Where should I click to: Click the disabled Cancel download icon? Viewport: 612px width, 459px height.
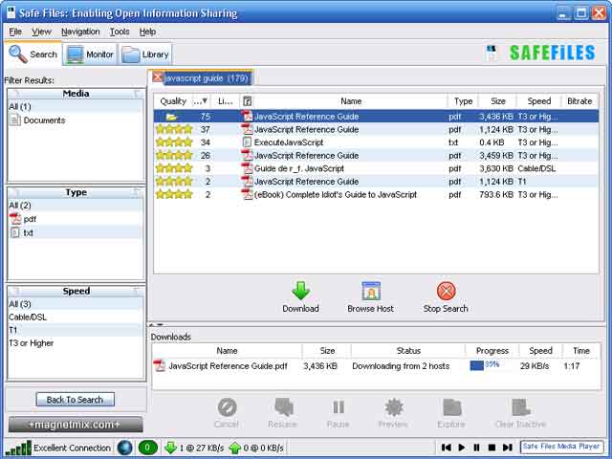coord(227,408)
